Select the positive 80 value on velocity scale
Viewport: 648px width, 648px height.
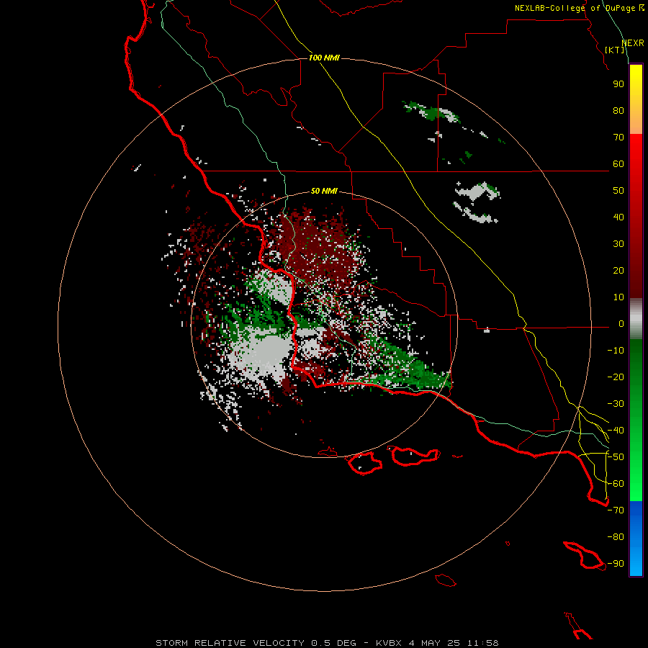click(x=618, y=110)
